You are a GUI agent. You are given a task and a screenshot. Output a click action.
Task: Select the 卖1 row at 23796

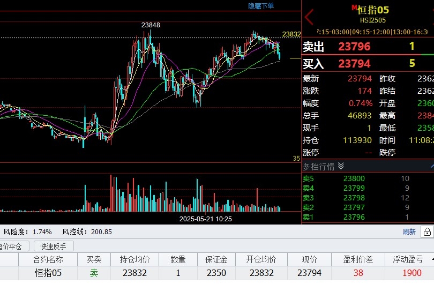tap(368, 217)
